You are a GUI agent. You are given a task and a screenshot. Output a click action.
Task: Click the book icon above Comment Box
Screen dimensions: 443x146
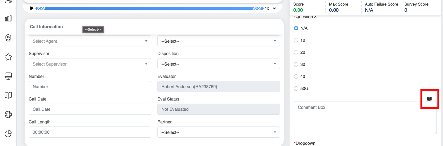point(429,99)
